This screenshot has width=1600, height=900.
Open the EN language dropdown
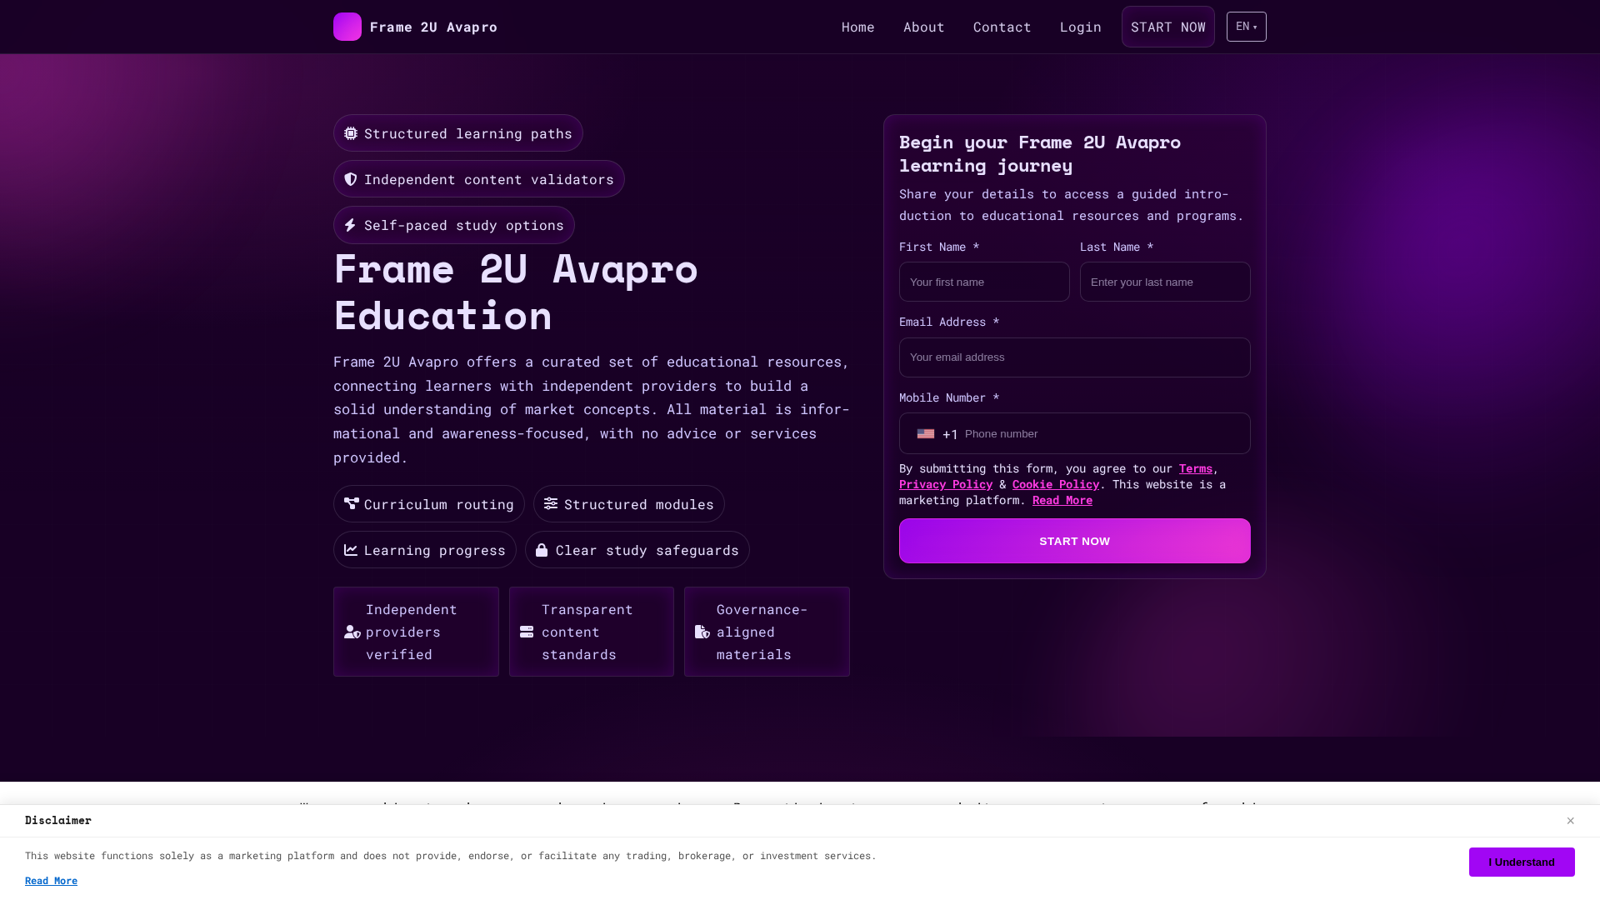[x=1247, y=27]
